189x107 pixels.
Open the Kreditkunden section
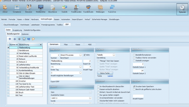click(x=76, y=9)
